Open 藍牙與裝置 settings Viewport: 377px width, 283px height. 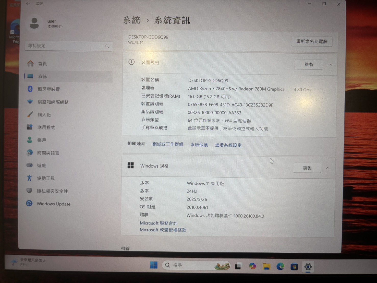click(68, 89)
